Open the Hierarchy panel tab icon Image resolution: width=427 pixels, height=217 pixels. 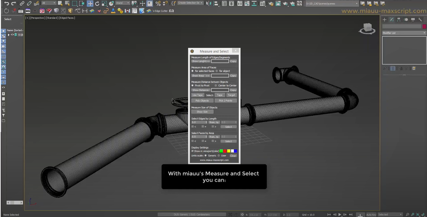[x=399, y=19]
